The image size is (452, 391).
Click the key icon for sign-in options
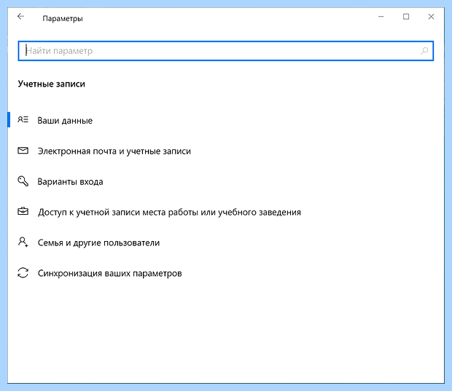(23, 181)
